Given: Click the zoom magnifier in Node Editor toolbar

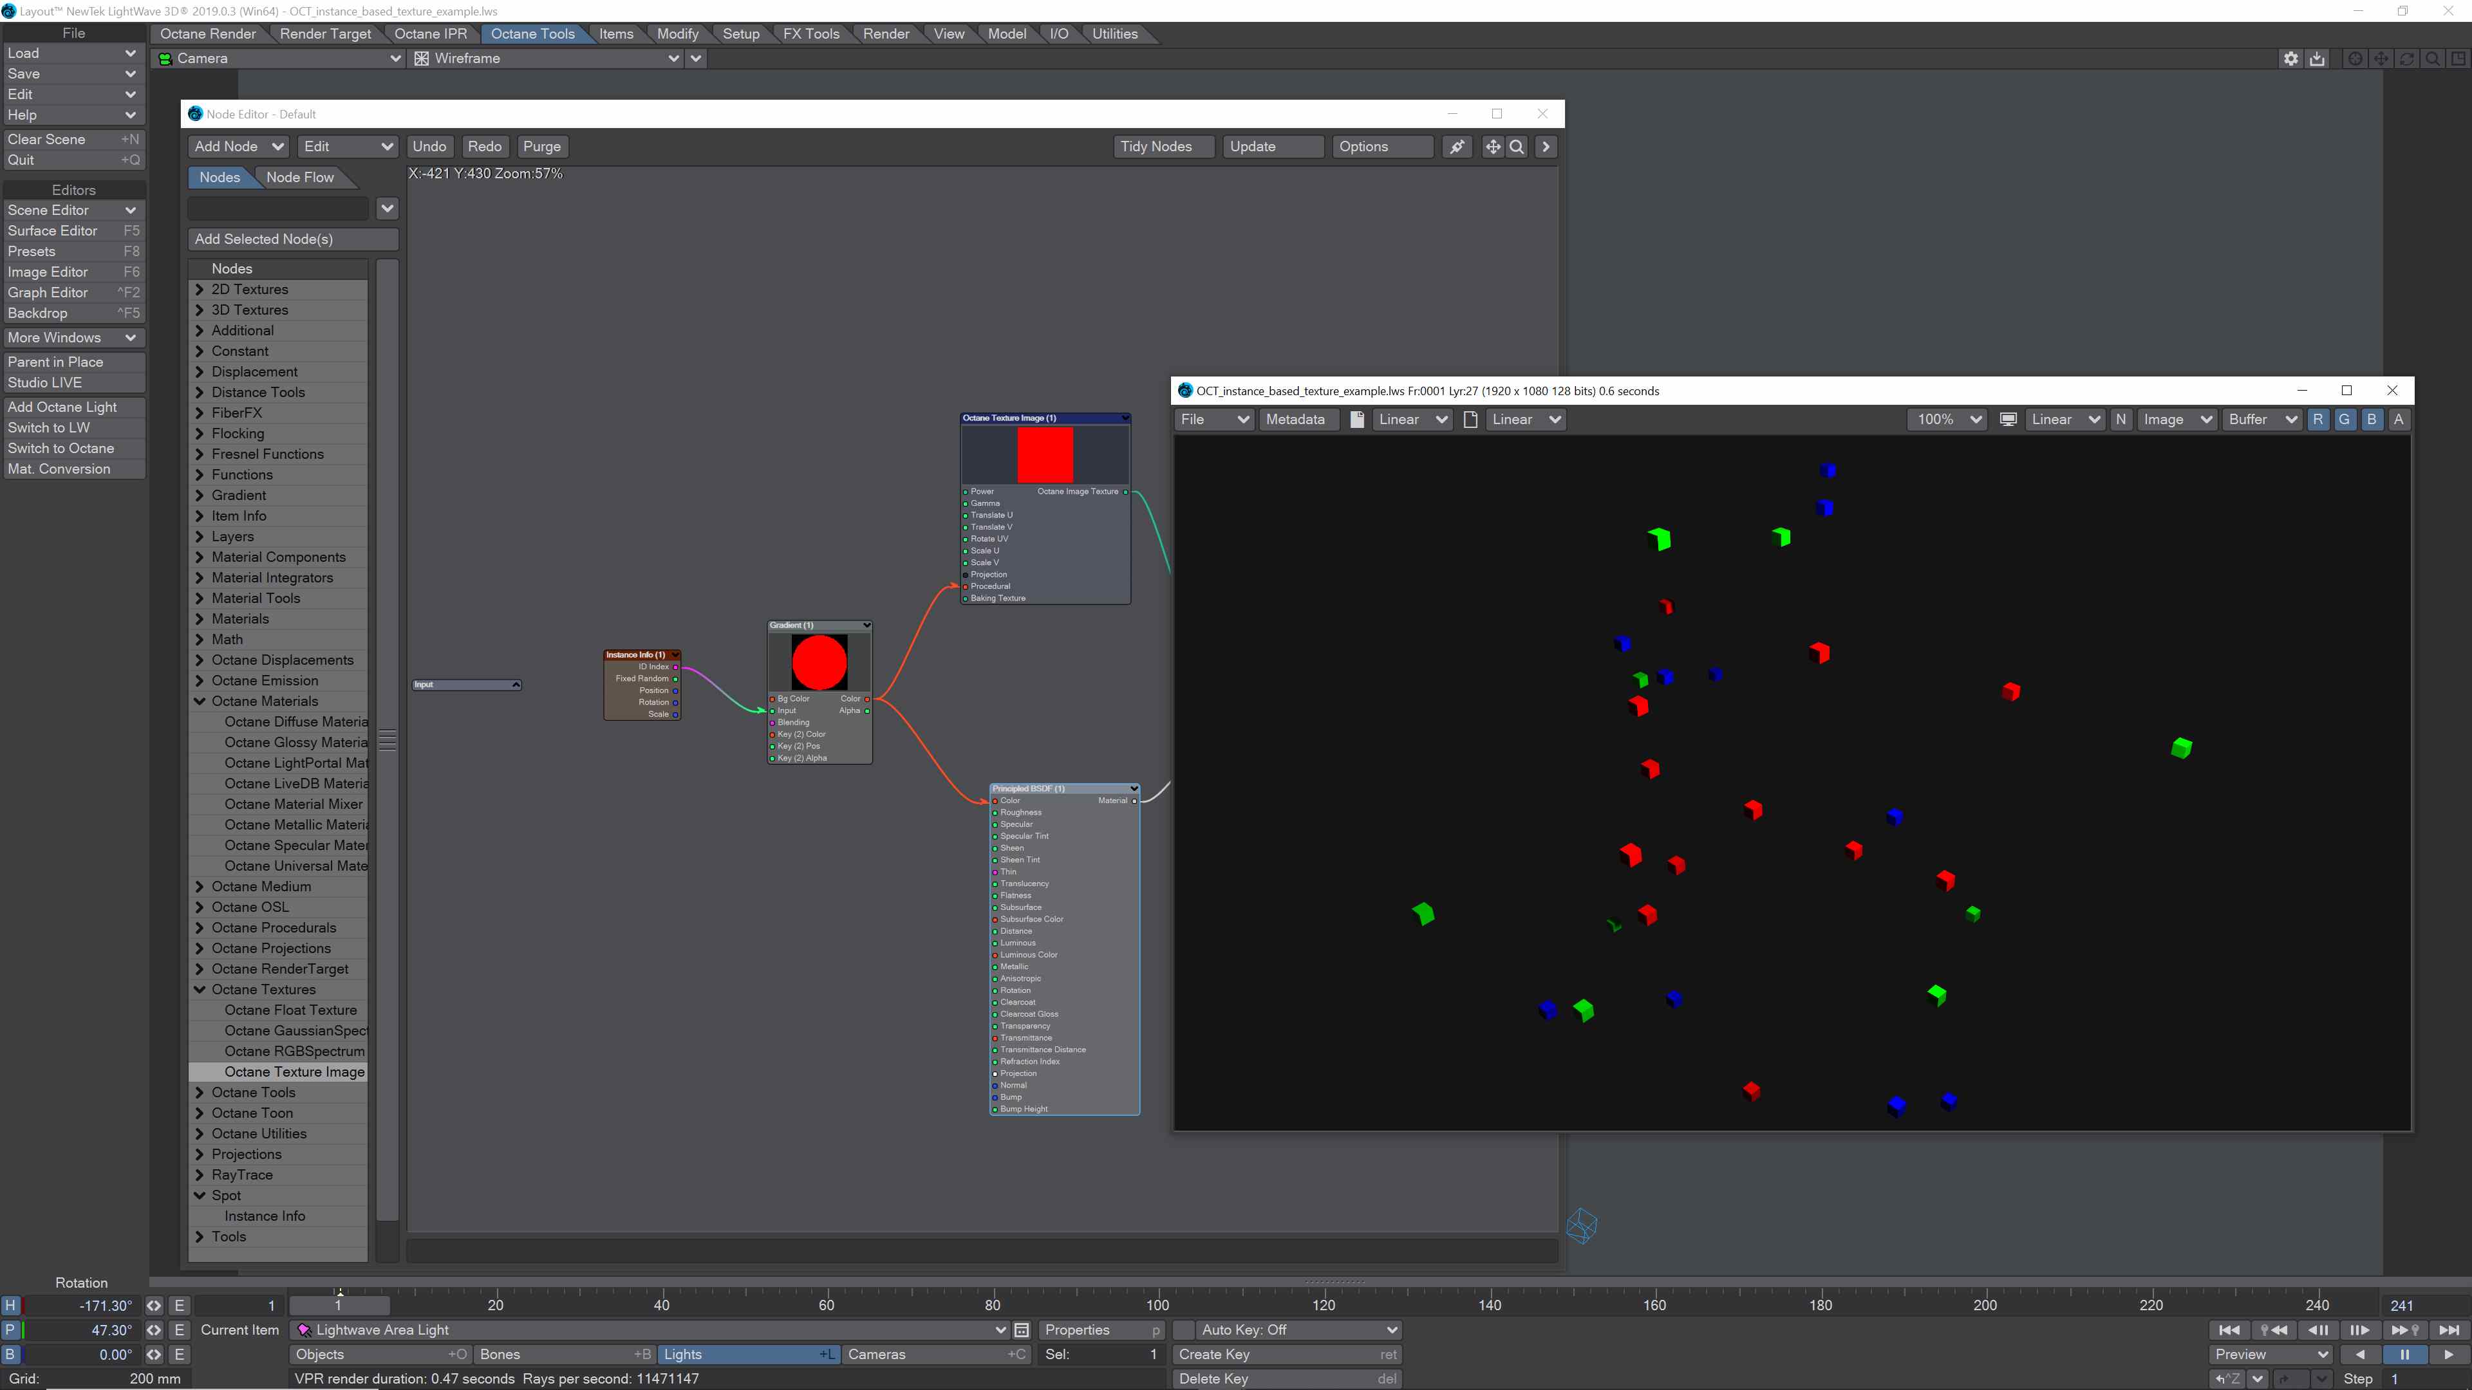Looking at the screenshot, I should (1516, 147).
